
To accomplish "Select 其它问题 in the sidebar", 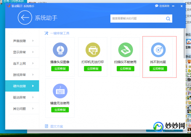I will click(22, 109).
